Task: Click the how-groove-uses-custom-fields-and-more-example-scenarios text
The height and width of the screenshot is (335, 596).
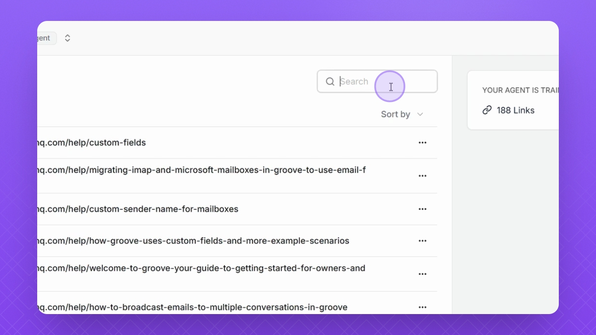Action: tap(193, 241)
